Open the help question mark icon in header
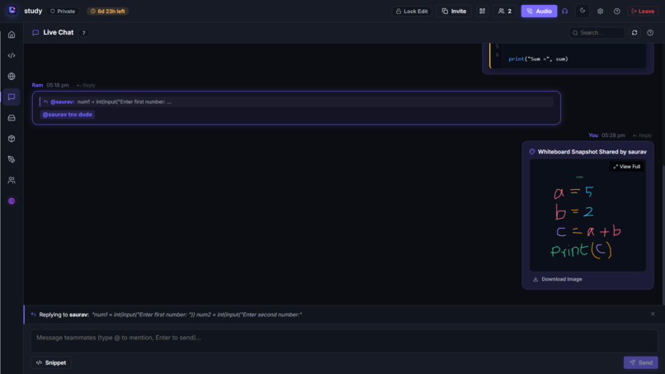 pyautogui.click(x=617, y=12)
